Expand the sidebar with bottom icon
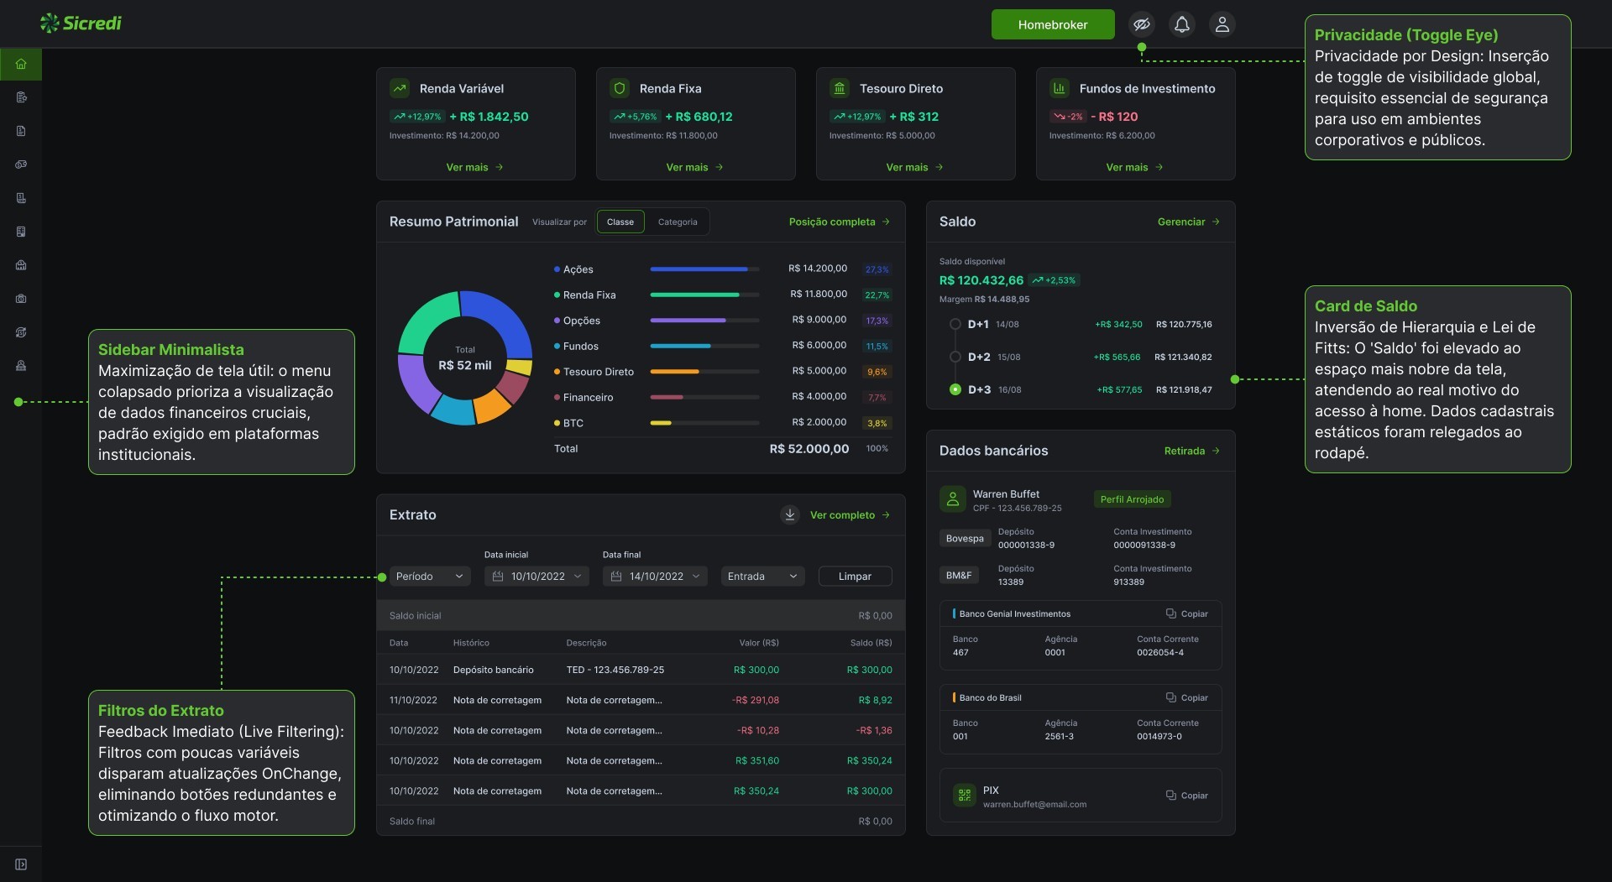The width and height of the screenshot is (1612, 882). [x=21, y=864]
